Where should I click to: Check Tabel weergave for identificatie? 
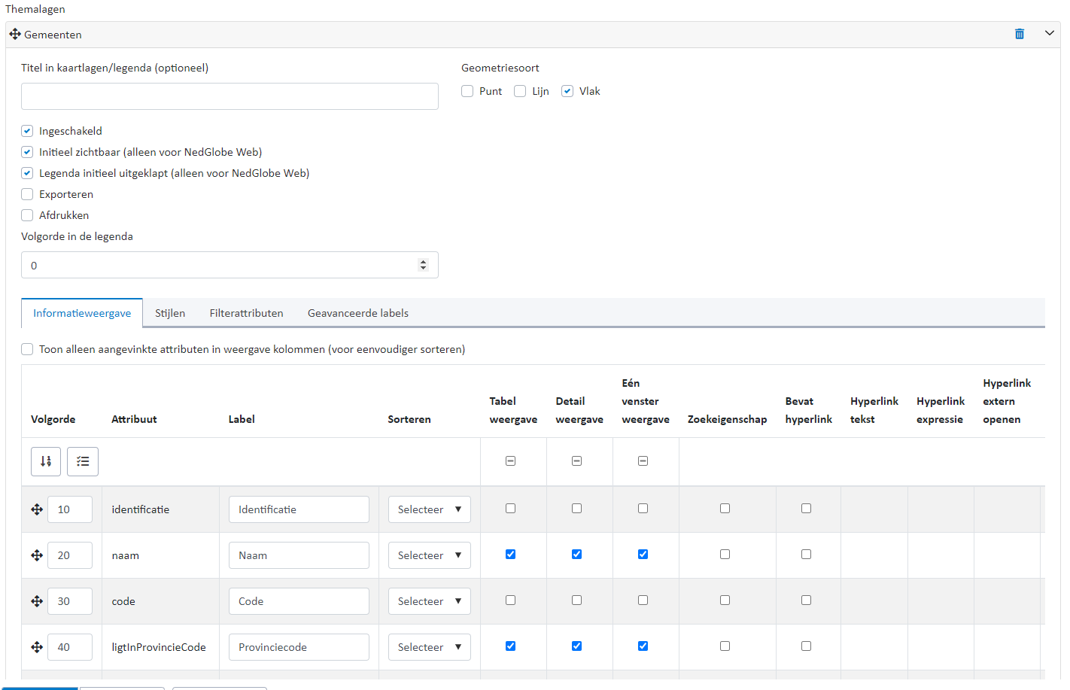pos(511,509)
